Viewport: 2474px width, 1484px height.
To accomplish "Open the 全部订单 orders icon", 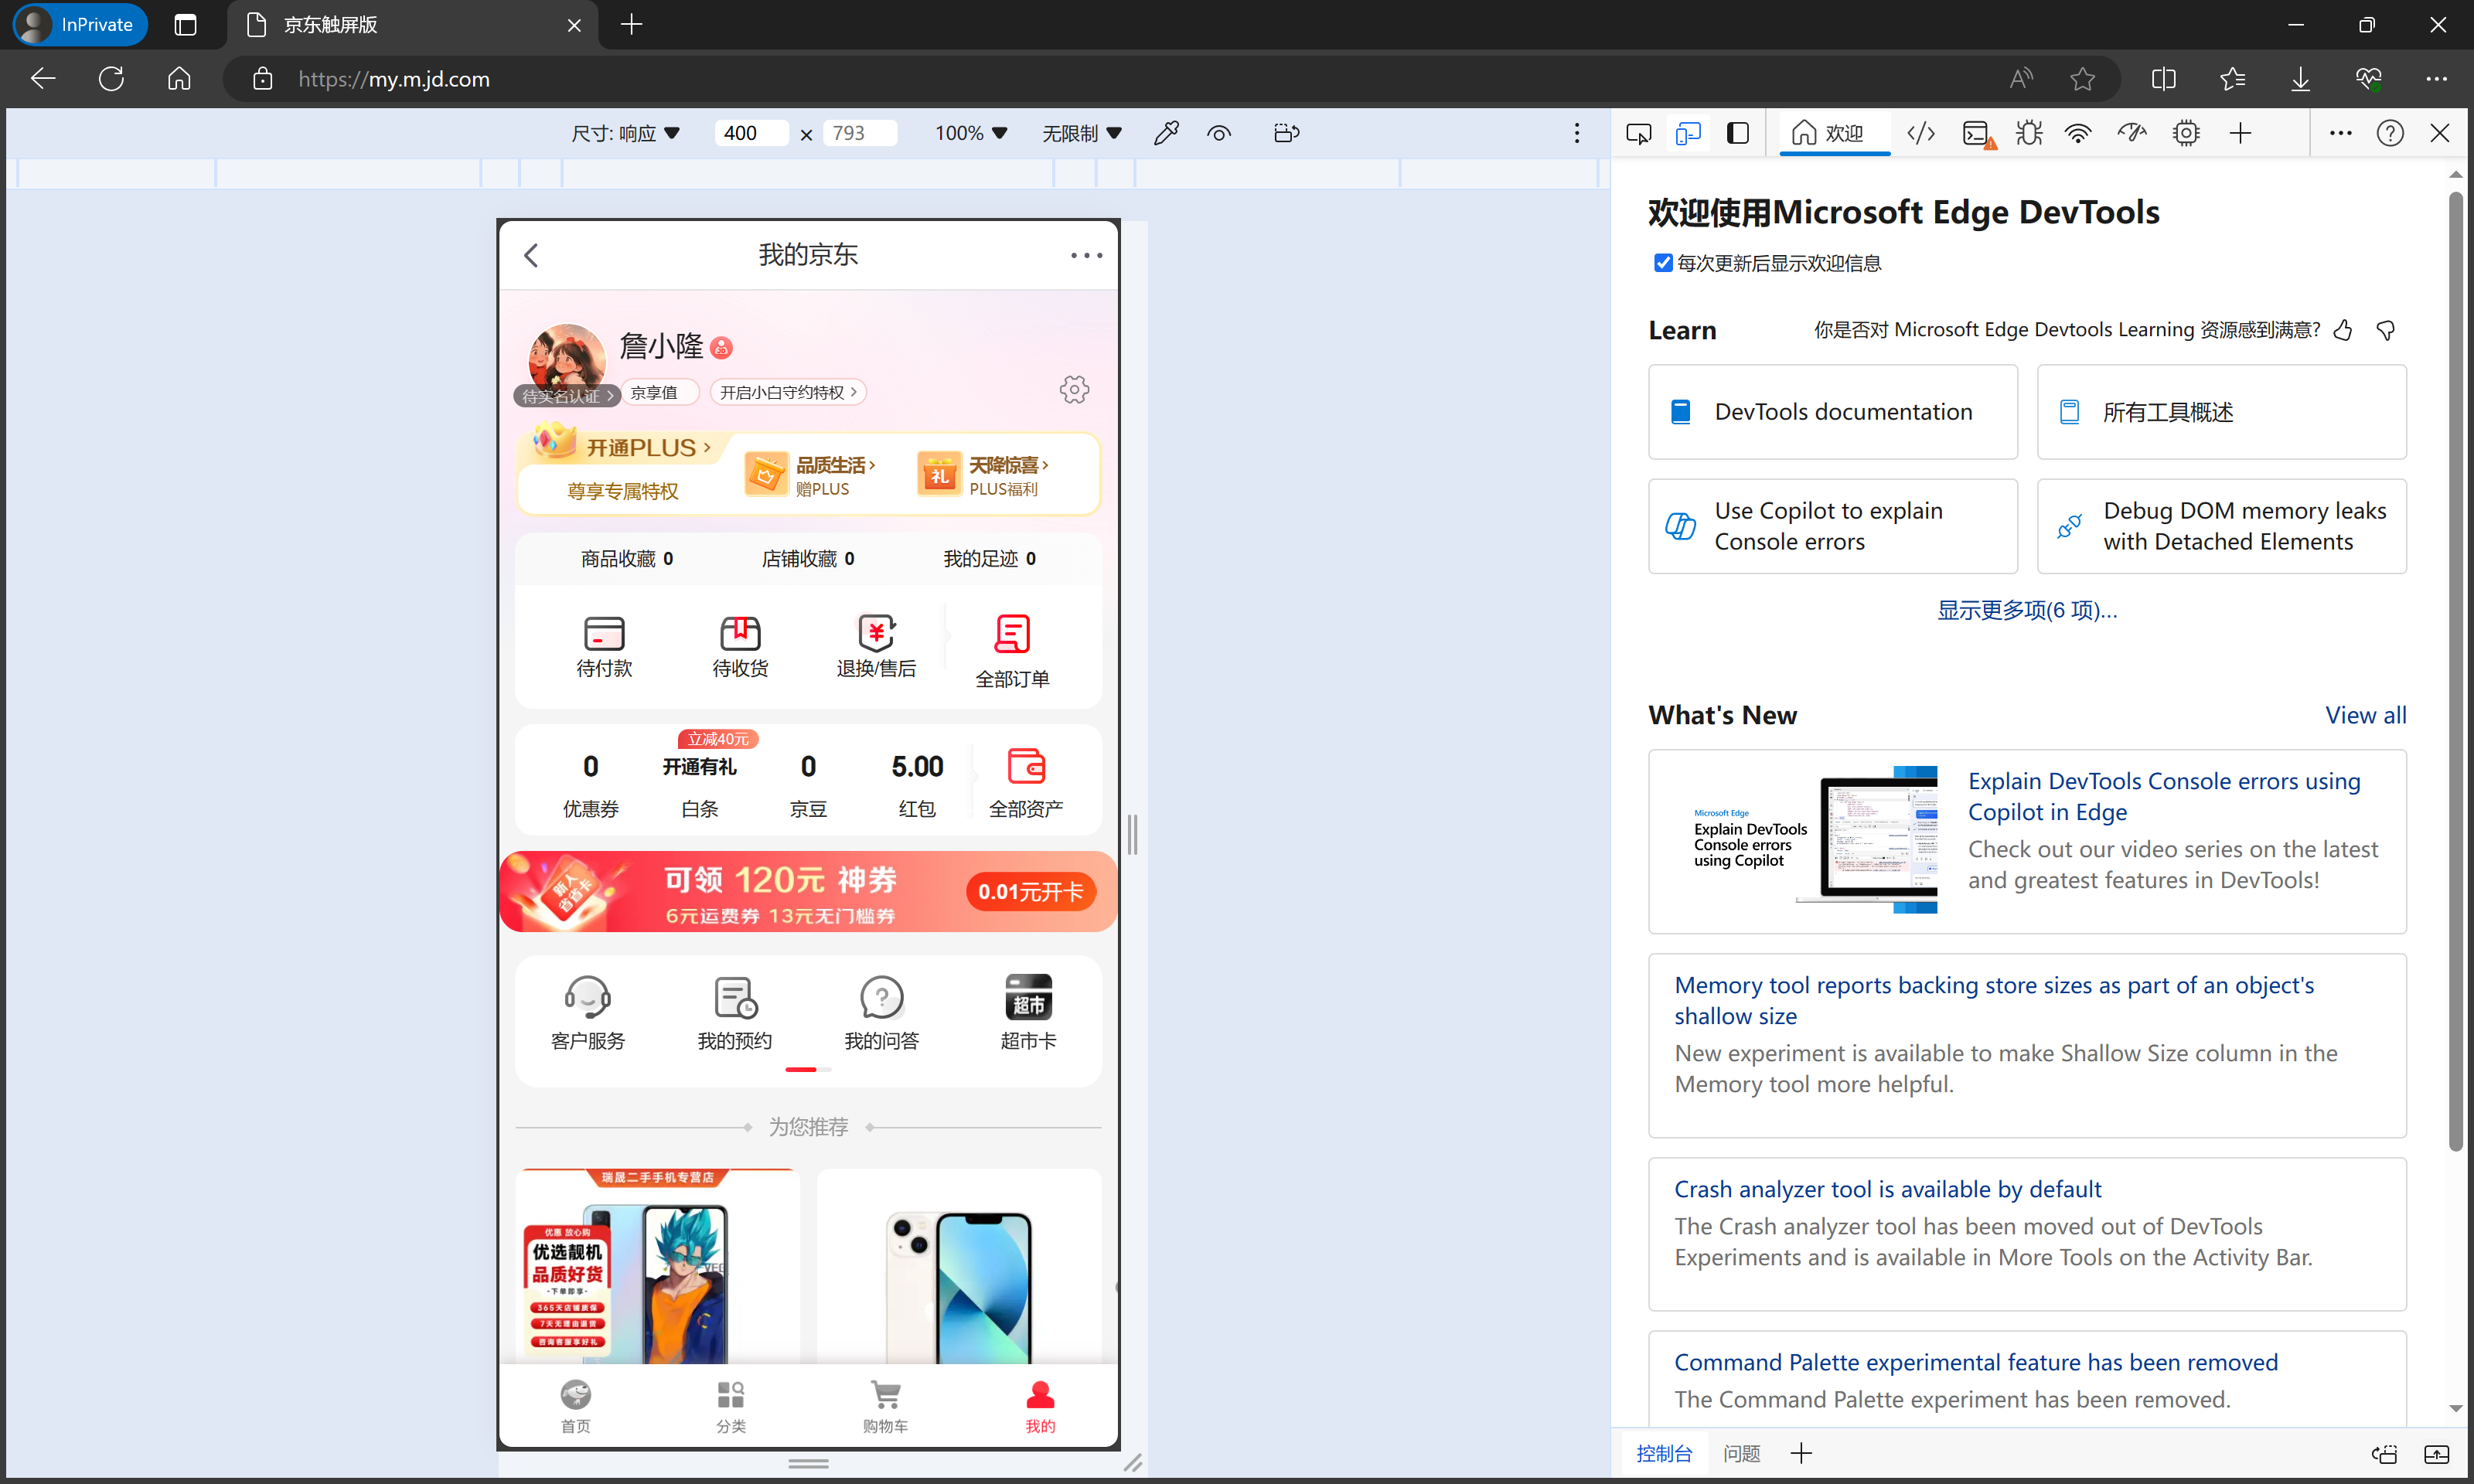I will 1012,634.
